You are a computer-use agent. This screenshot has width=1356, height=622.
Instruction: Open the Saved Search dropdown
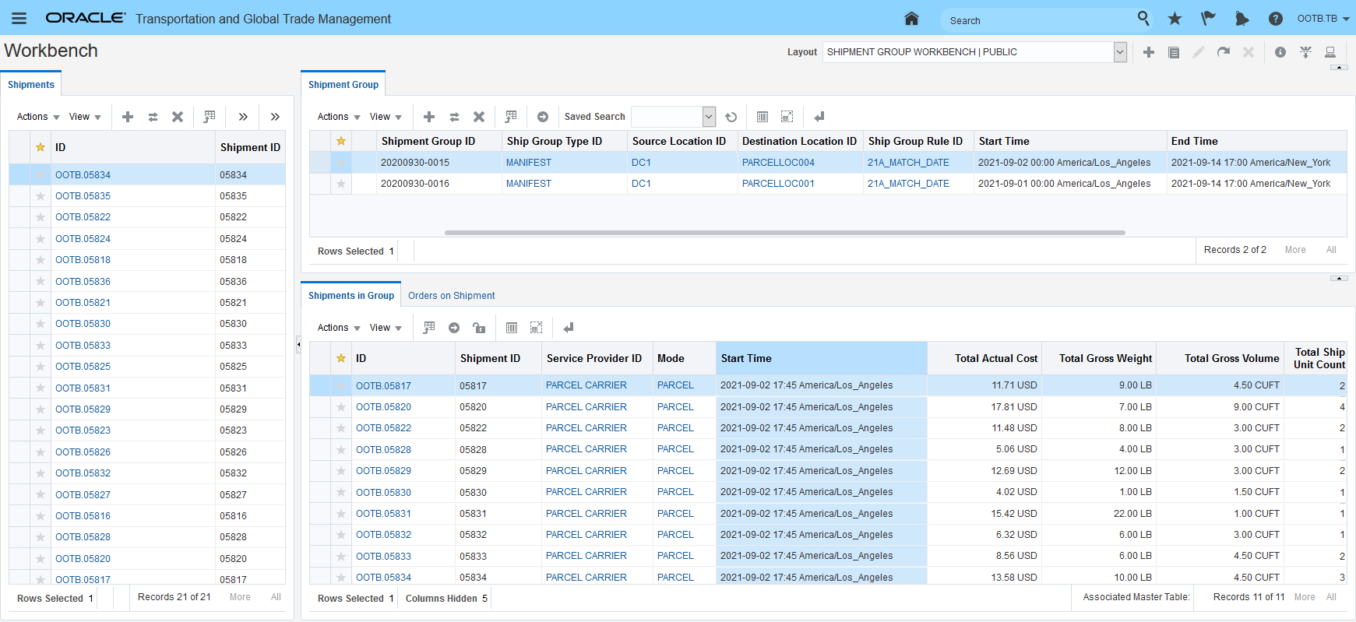[709, 117]
